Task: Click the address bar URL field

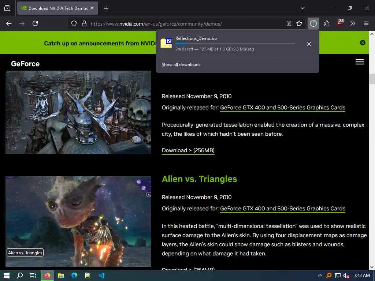Action: click(186, 24)
